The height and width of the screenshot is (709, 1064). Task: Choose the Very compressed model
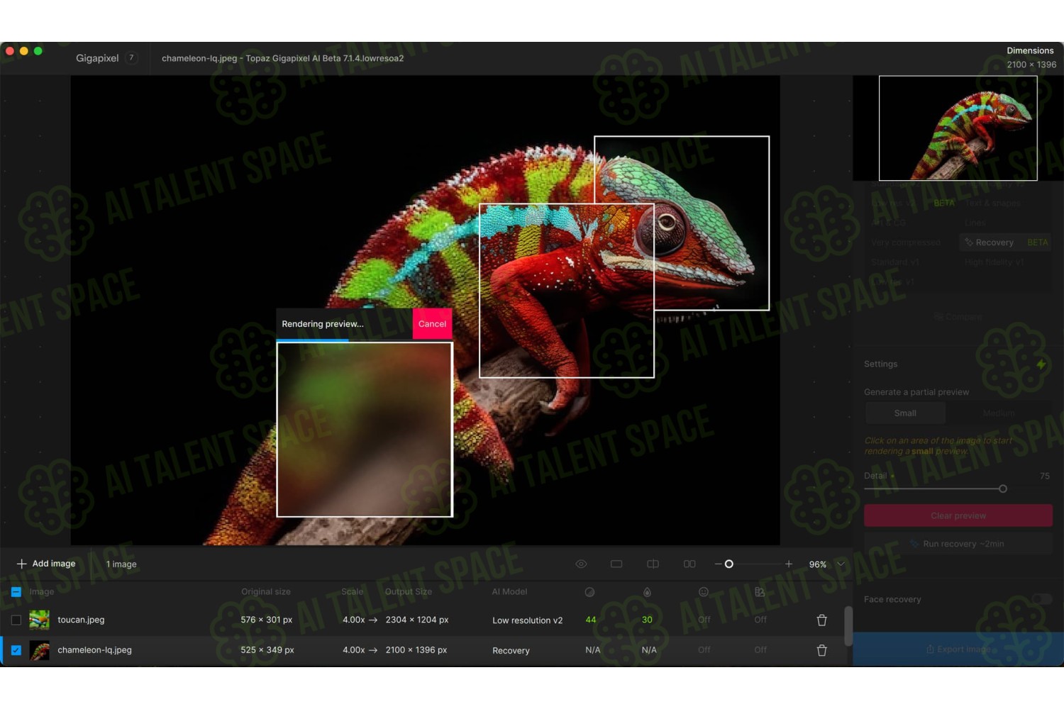click(906, 242)
